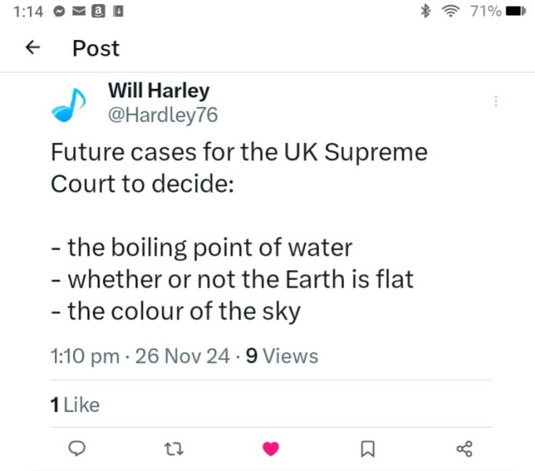Viewport: 535px width, 471px height.
Task: Open Will Harley's music note avatar
Action: pos(70,104)
